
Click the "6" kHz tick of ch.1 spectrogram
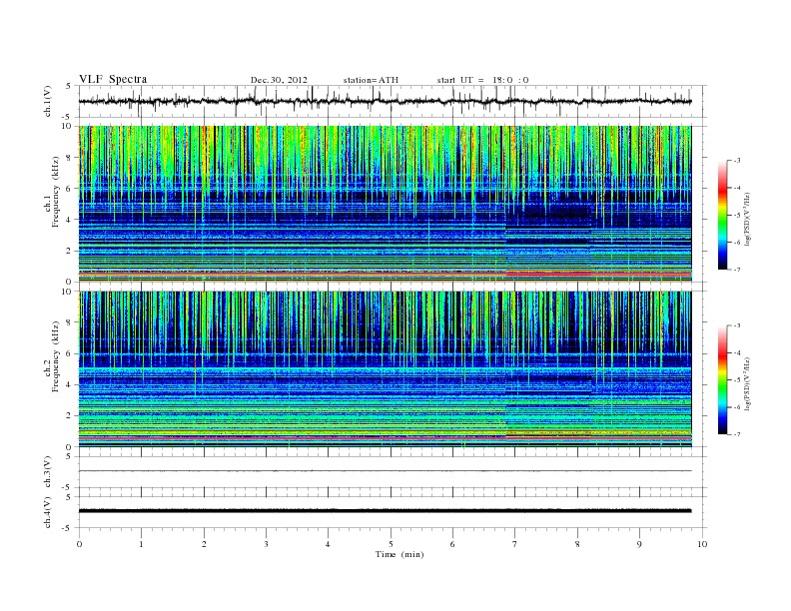click(x=69, y=189)
